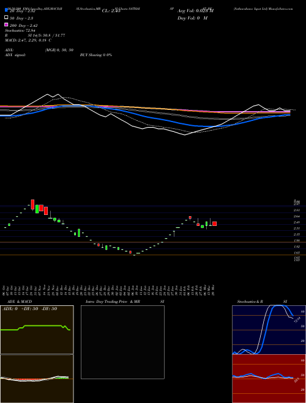This screenshot has width=306, height=403.
Task: Click the 'Stochastics & R SI' panel title
Action: [x=262, y=302]
